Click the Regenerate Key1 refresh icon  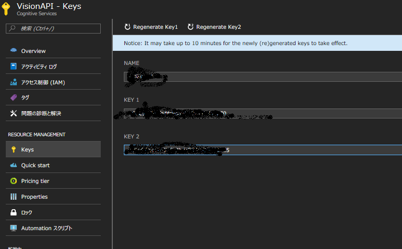pyautogui.click(x=128, y=27)
